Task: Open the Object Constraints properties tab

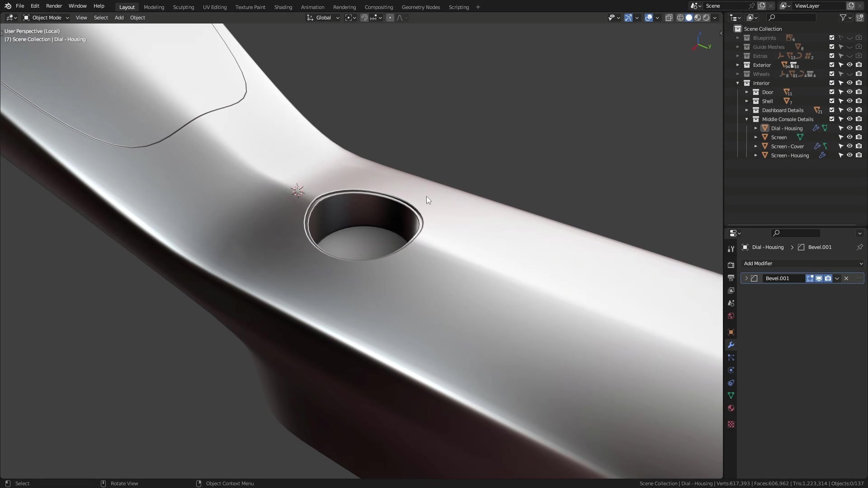Action: pos(731,383)
